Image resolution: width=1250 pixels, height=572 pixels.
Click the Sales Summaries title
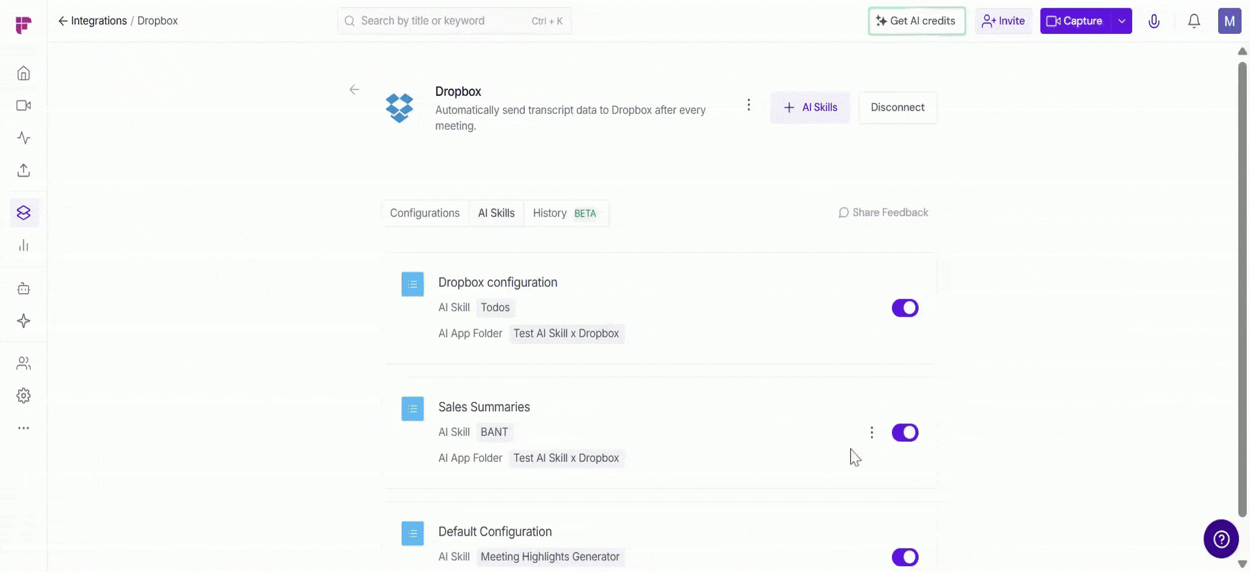(x=484, y=407)
